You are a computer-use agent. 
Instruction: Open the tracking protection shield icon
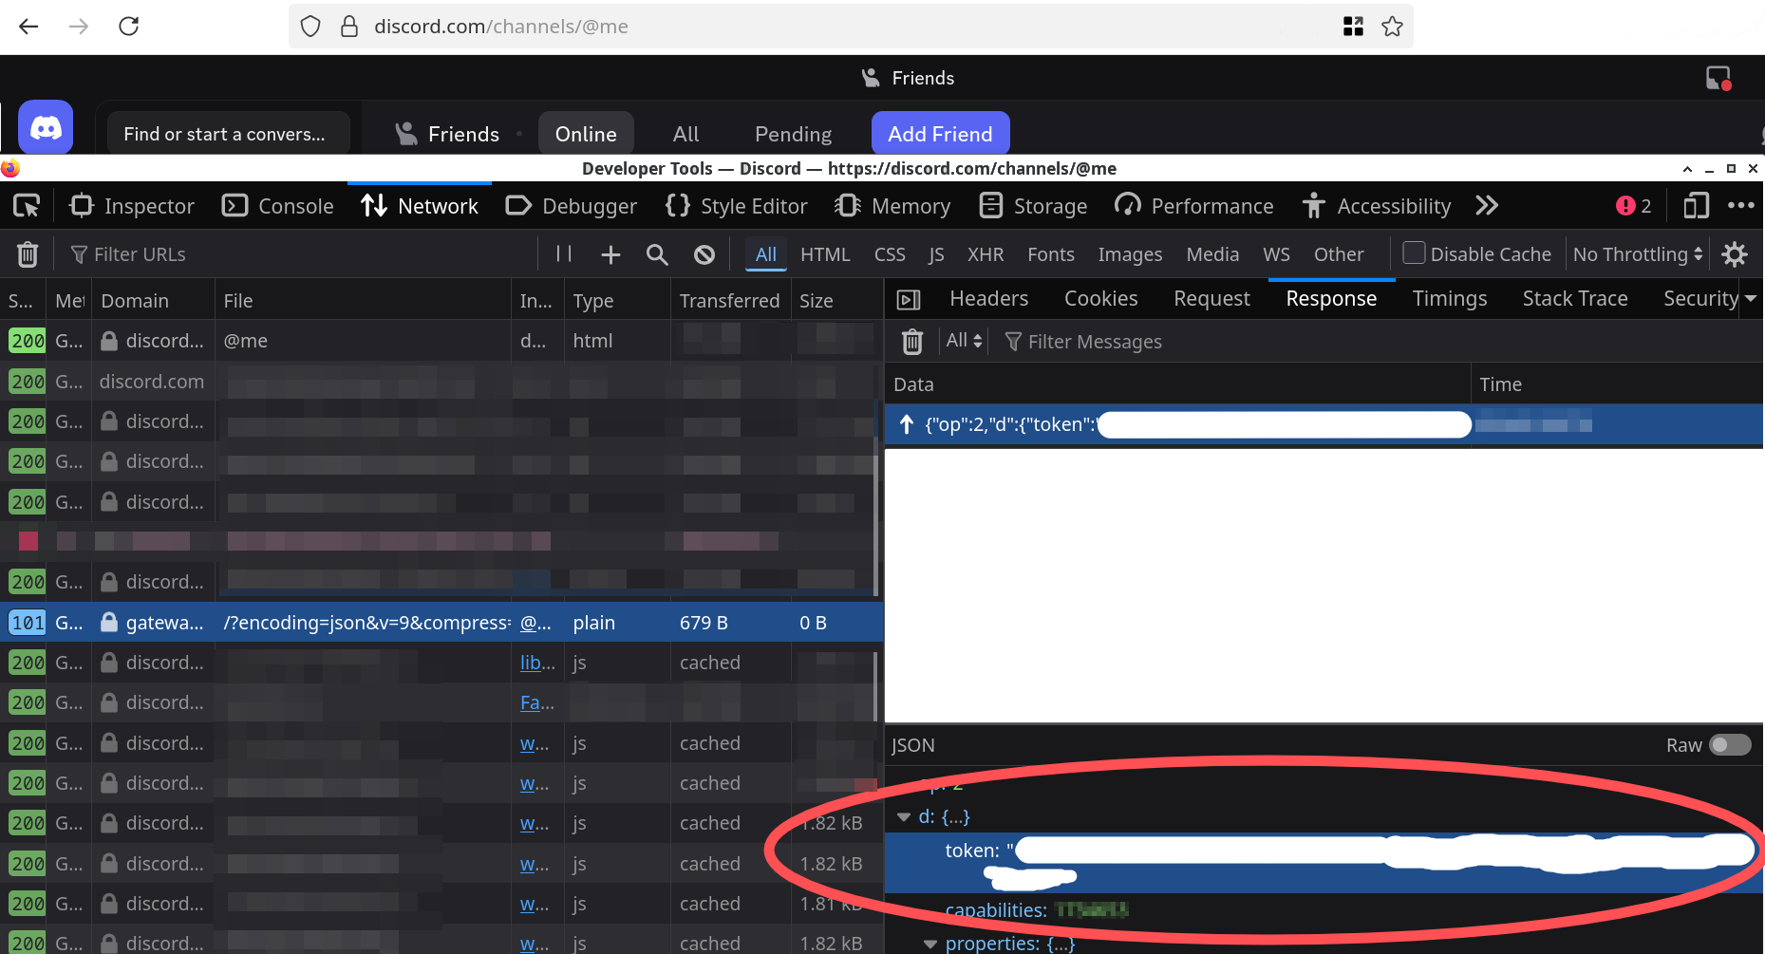[x=310, y=27]
